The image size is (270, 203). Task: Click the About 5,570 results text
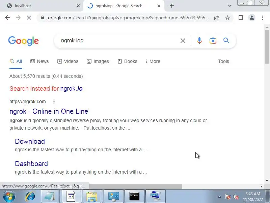point(46,76)
